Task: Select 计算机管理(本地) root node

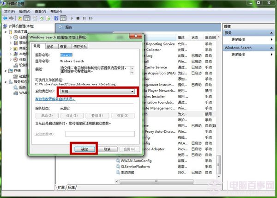Action: (x=21, y=26)
